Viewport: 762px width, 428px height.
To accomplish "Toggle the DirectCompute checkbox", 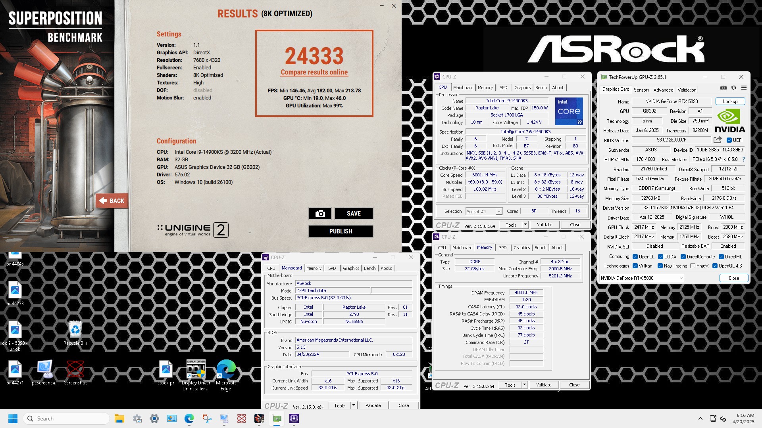I will 683,257.
